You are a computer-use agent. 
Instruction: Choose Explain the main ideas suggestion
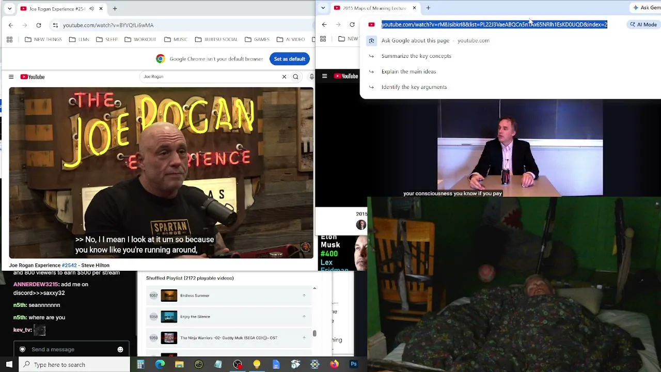tap(408, 71)
